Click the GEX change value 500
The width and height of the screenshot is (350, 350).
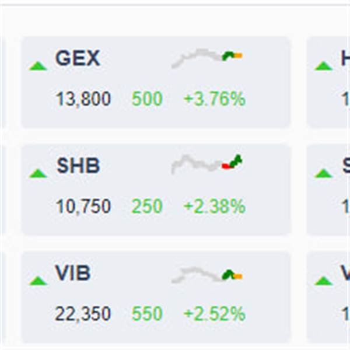tap(147, 99)
